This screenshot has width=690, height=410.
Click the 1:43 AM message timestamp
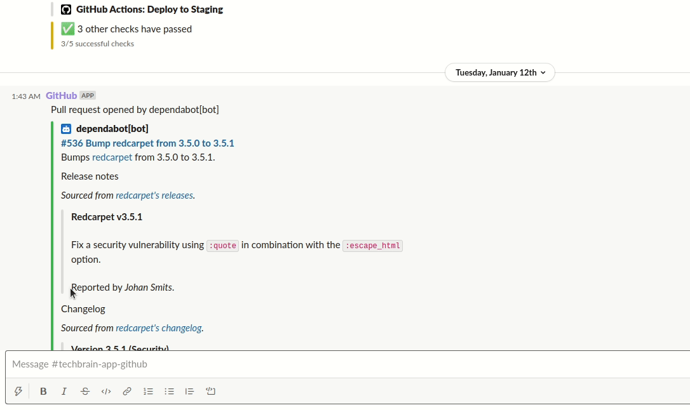click(26, 96)
